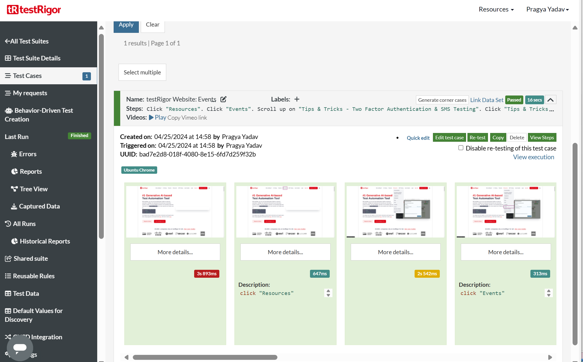Click the horizontal screenshots scrollbar
The image size is (583, 362).
205,357
